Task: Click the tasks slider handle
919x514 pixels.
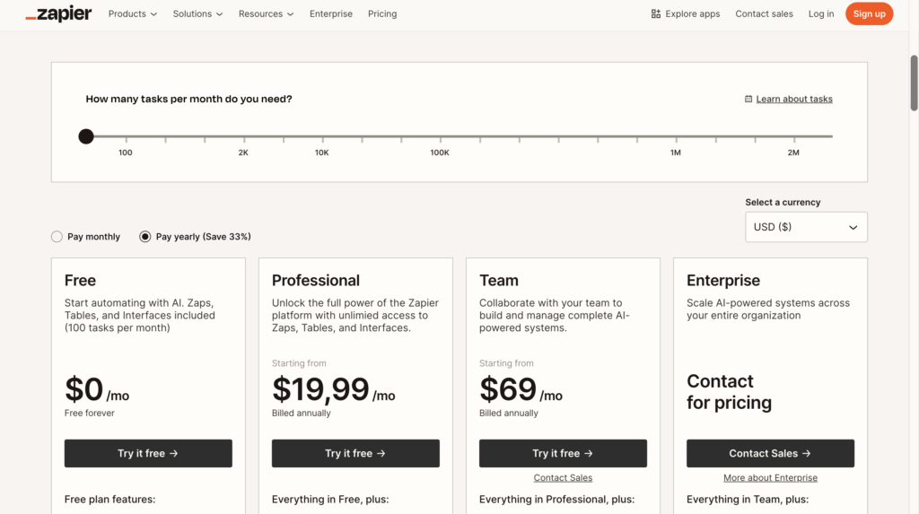Action: pos(86,136)
